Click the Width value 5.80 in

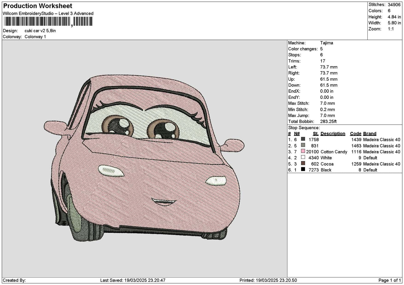[x=394, y=23]
